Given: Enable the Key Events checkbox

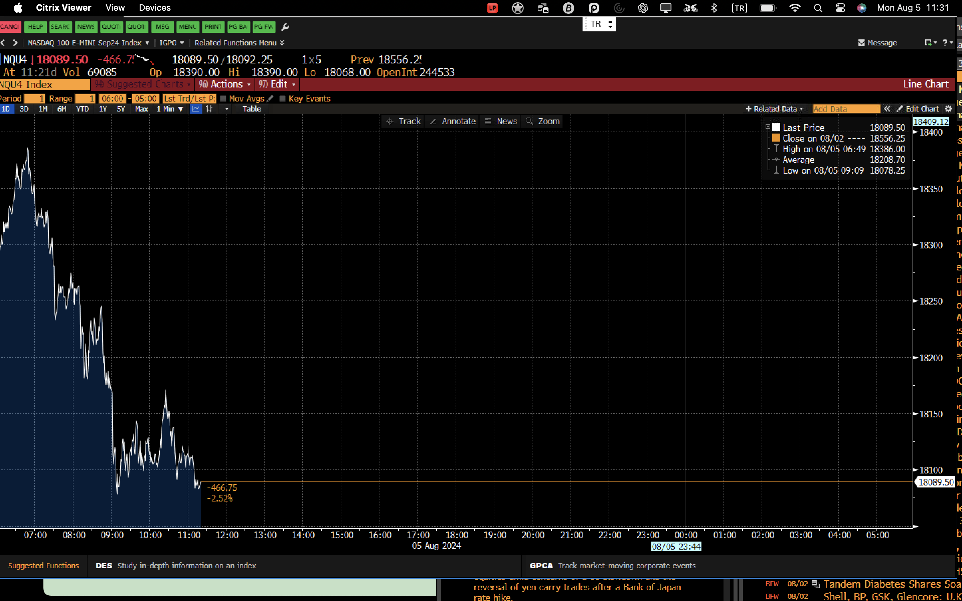Looking at the screenshot, I should tap(283, 98).
